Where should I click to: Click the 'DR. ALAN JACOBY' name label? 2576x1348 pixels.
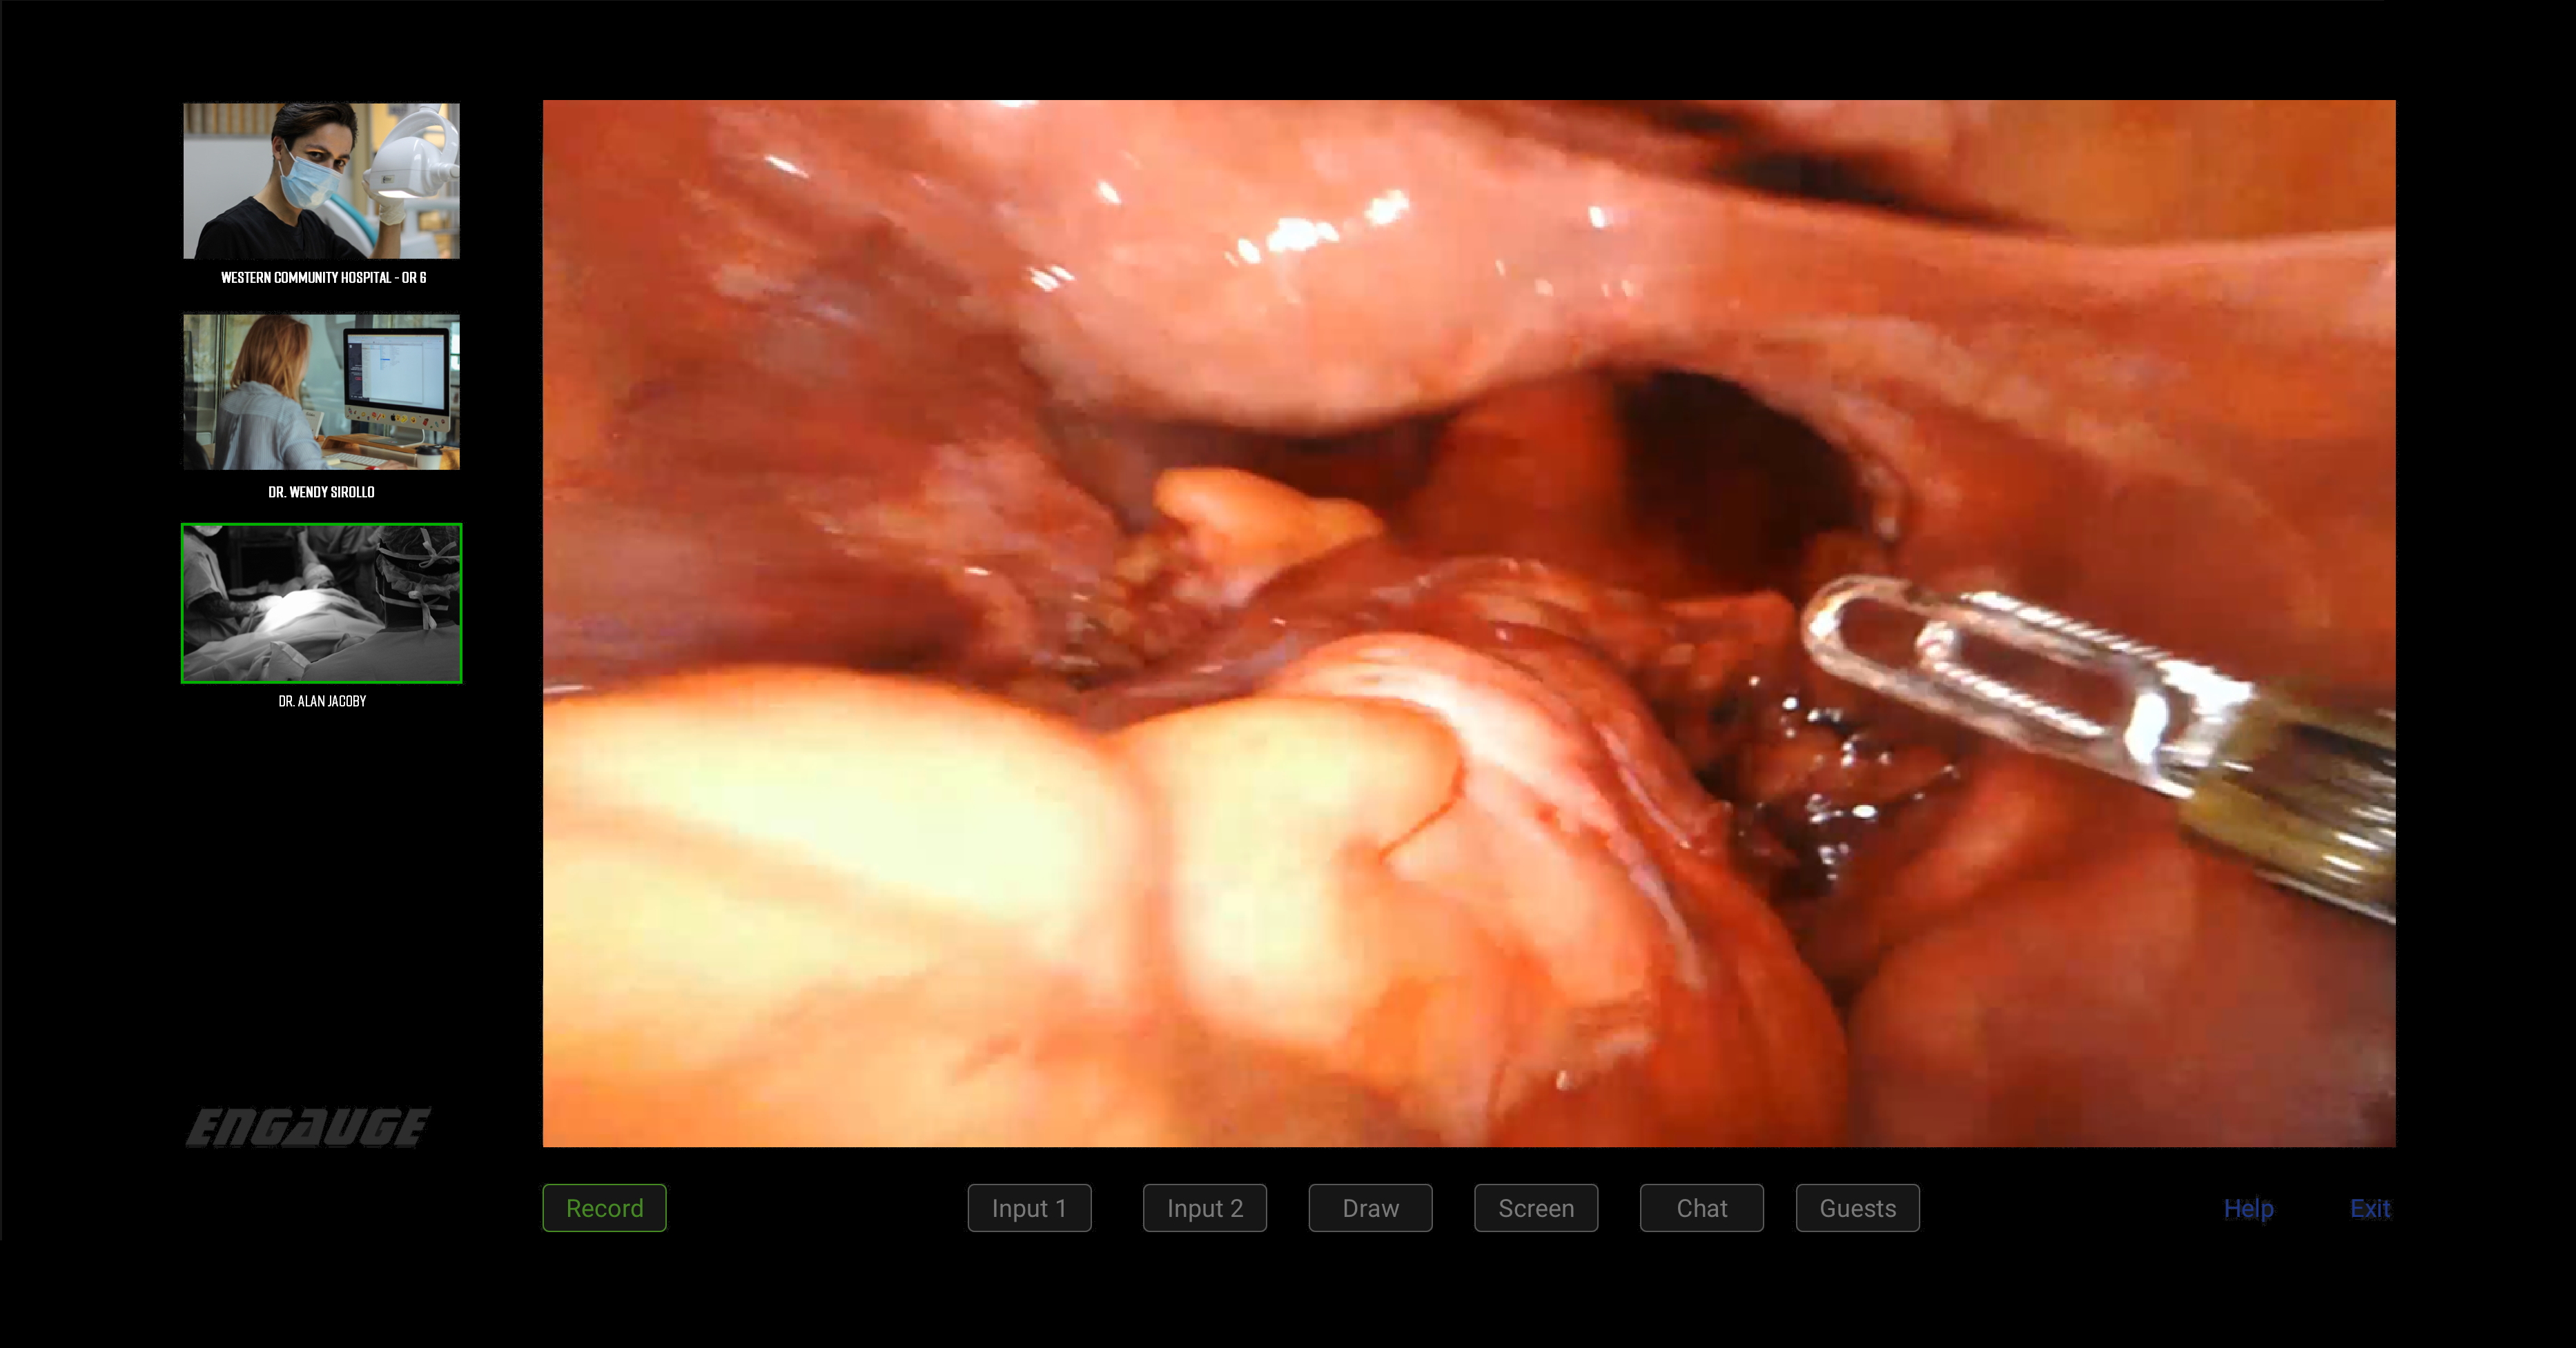coord(322,700)
